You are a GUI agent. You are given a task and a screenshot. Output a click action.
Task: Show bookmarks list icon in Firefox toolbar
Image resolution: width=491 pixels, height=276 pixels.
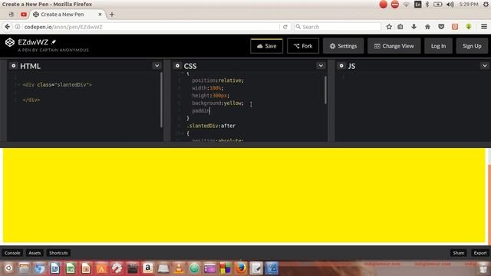point(400,27)
